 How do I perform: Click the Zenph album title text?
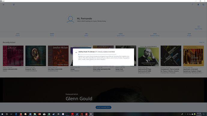click(x=73, y=69)
